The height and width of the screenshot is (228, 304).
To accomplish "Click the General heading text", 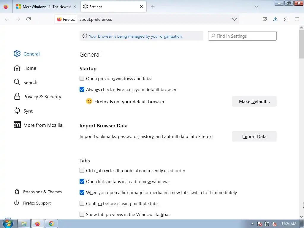I will (90, 55).
